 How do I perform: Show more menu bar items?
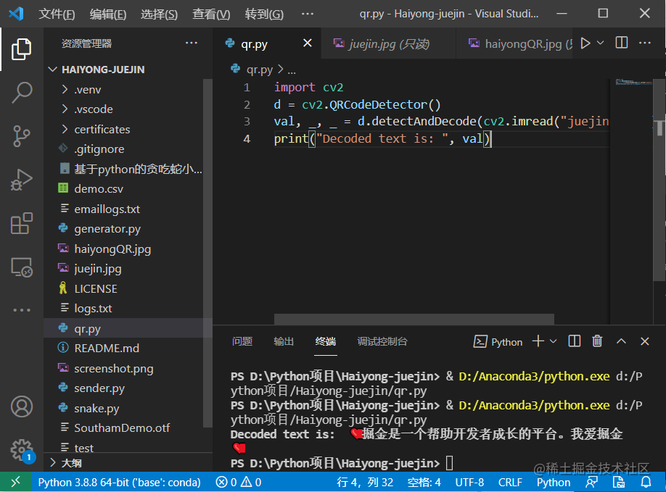point(308,14)
